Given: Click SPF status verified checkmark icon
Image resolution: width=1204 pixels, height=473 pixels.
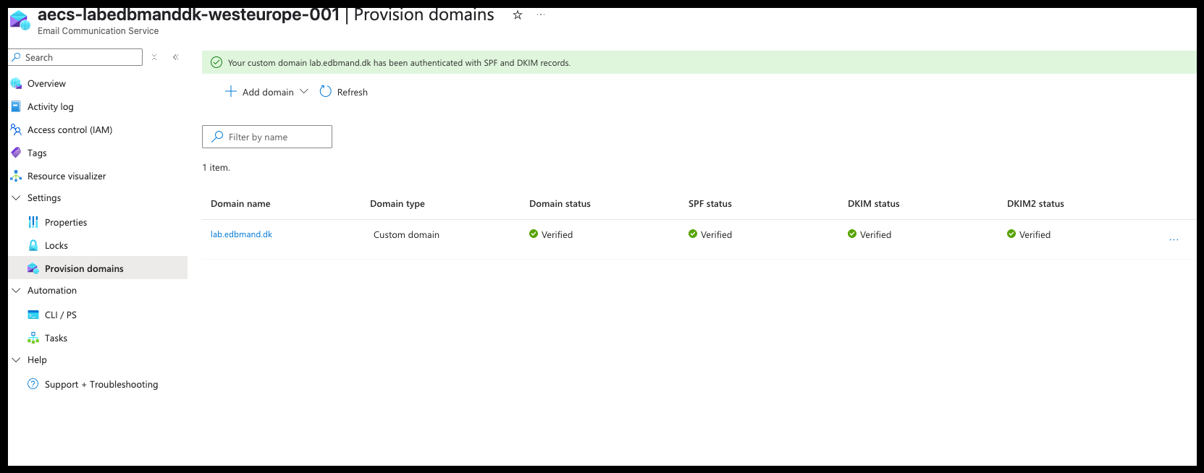Looking at the screenshot, I should 693,234.
